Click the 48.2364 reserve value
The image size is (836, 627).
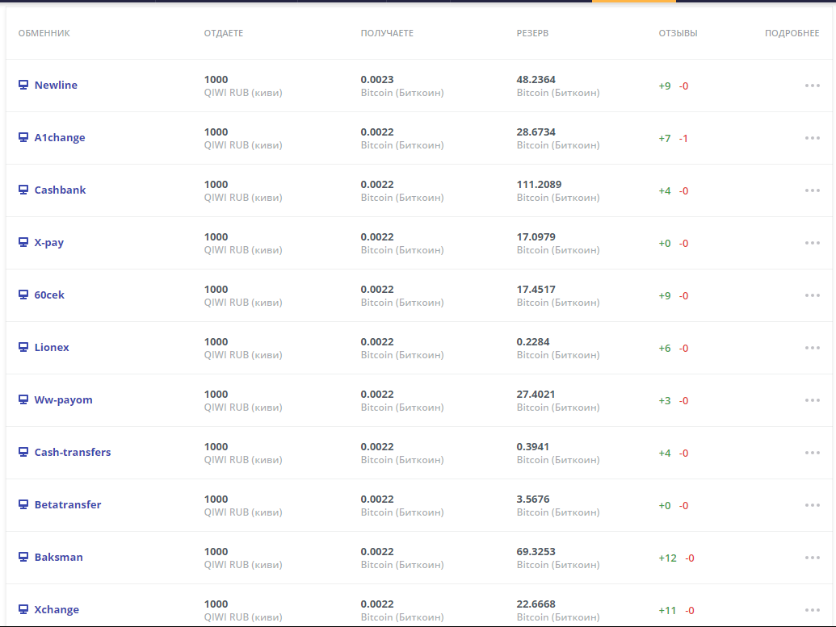coord(536,79)
